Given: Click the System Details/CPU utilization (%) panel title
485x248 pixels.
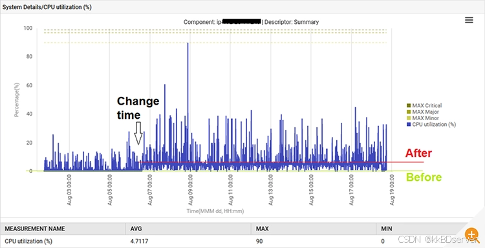Looking at the screenshot, I should click(x=47, y=7).
